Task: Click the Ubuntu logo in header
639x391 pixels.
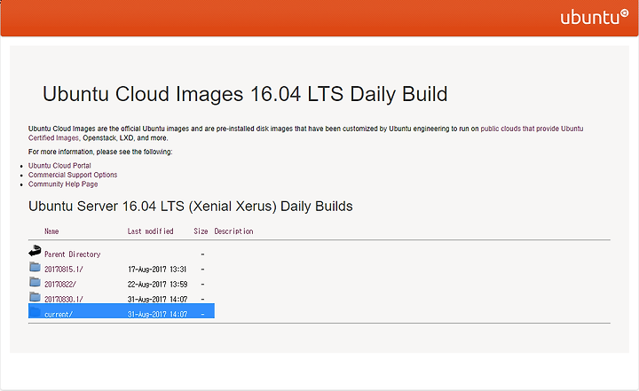Action: tap(594, 17)
